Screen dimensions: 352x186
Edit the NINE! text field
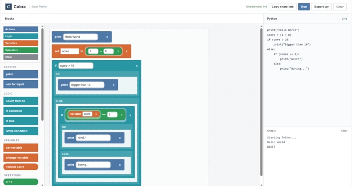[x=93, y=138]
